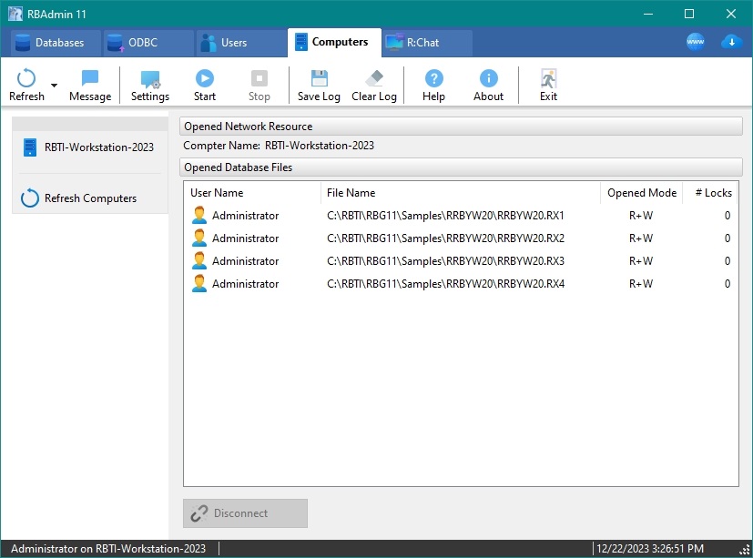The width and height of the screenshot is (753, 558).
Task: Click the Start toolbar button
Action: [205, 85]
